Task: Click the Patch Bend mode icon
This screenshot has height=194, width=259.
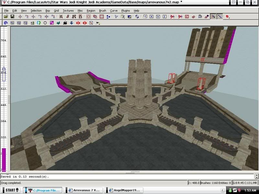Action: tap(200, 16)
